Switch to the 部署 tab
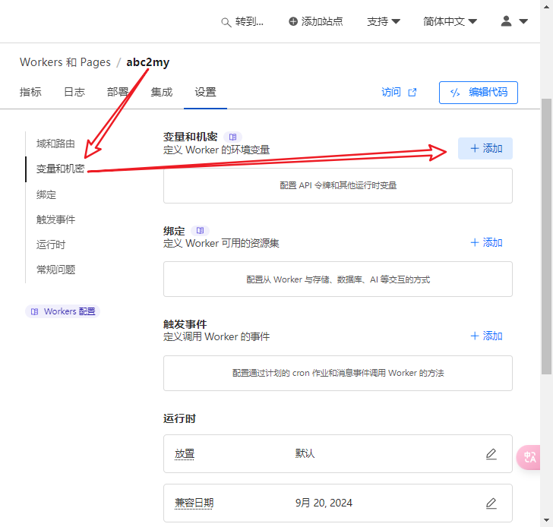 [118, 92]
